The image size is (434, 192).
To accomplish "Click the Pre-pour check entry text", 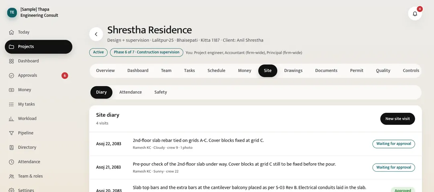I will pyautogui.click(x=234, y=164).
